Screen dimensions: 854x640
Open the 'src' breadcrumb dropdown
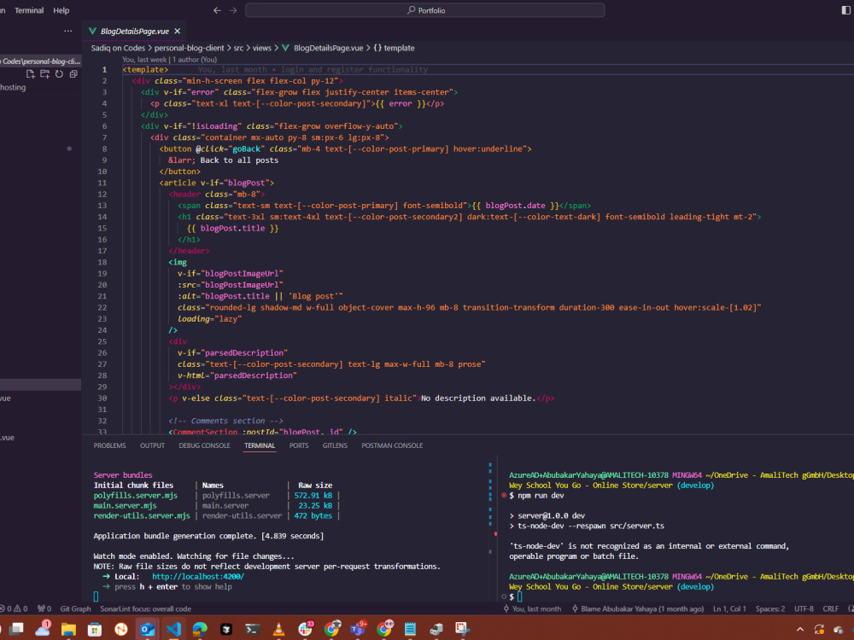[x=238, y=48]
